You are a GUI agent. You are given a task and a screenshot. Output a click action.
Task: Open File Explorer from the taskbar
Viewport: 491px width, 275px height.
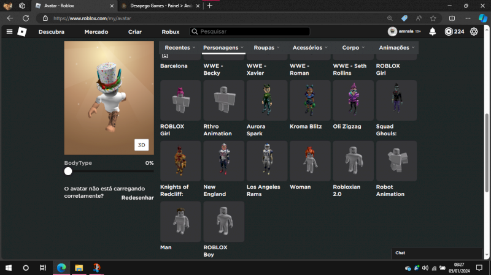(x=79, y=268)
